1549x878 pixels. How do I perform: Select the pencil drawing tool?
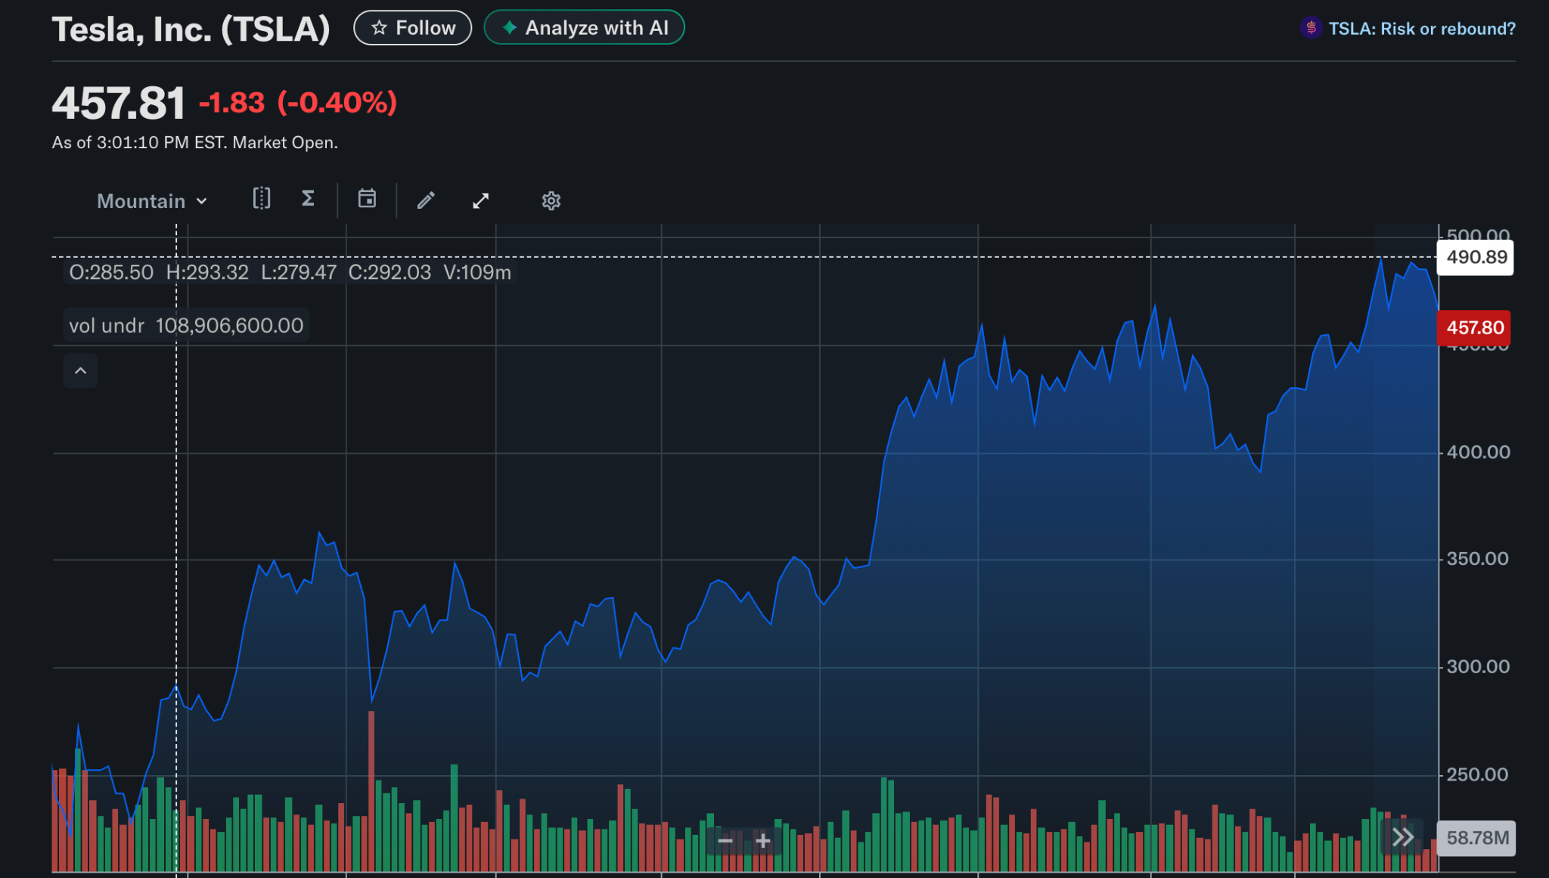tap(426, 200)
